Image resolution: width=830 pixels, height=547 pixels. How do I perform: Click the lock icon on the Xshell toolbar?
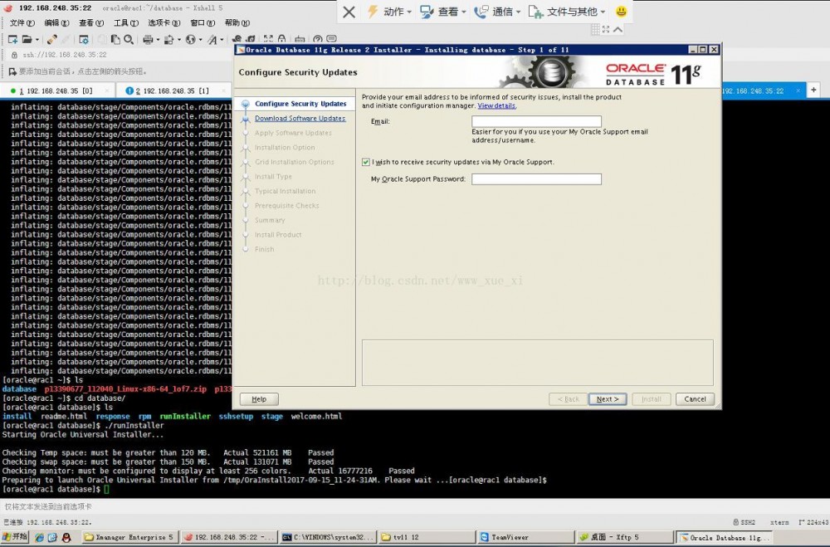click(x=282, y=38)
